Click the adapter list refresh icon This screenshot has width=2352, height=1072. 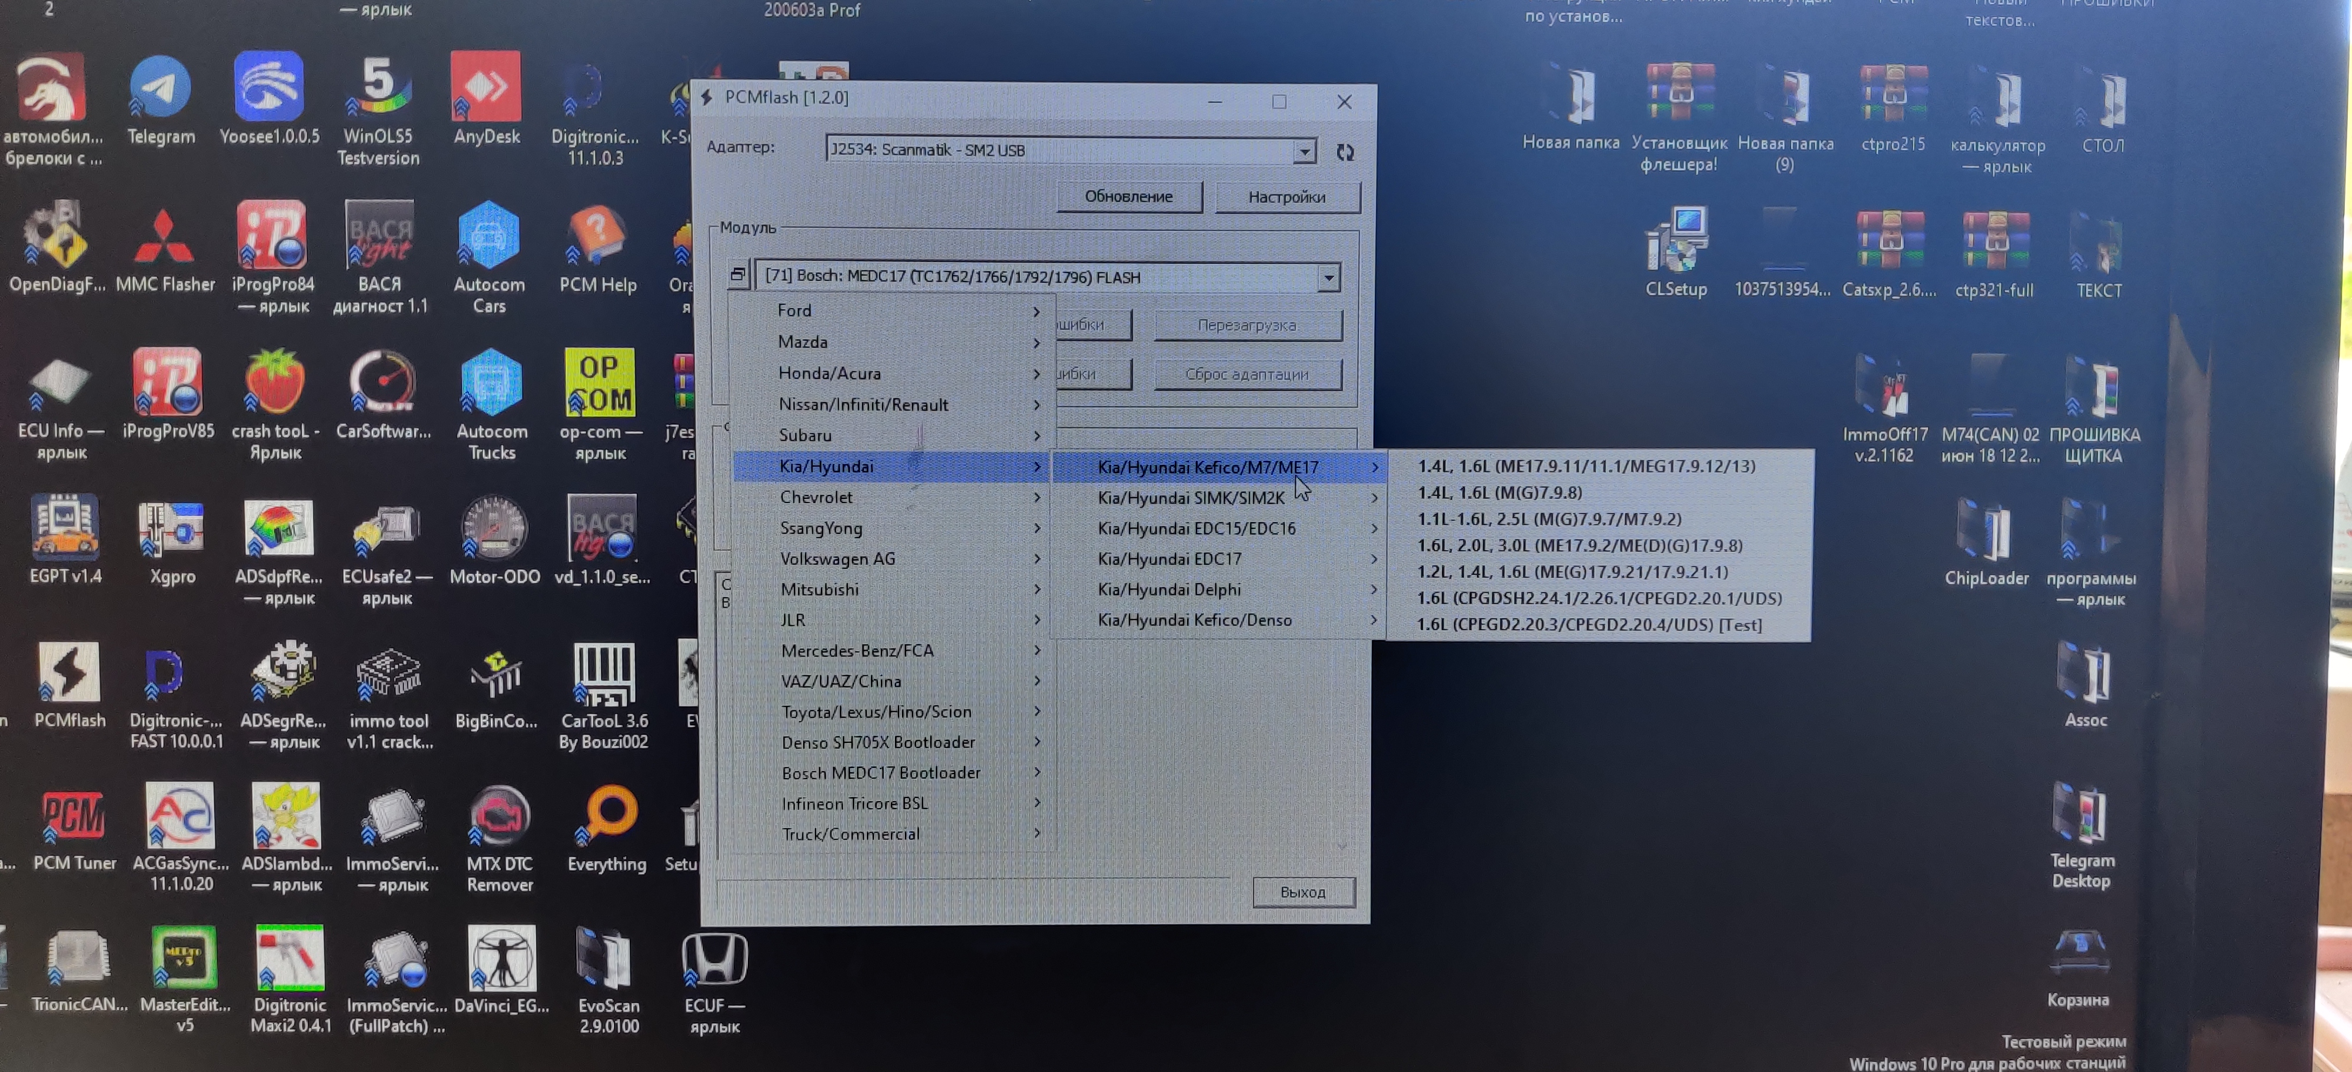tap(1345, 152)
